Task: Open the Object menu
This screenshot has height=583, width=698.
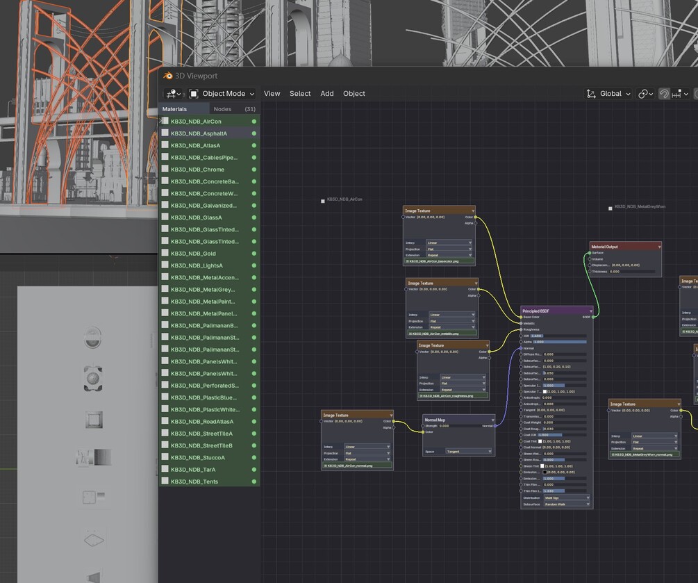Action: point(354,94)
